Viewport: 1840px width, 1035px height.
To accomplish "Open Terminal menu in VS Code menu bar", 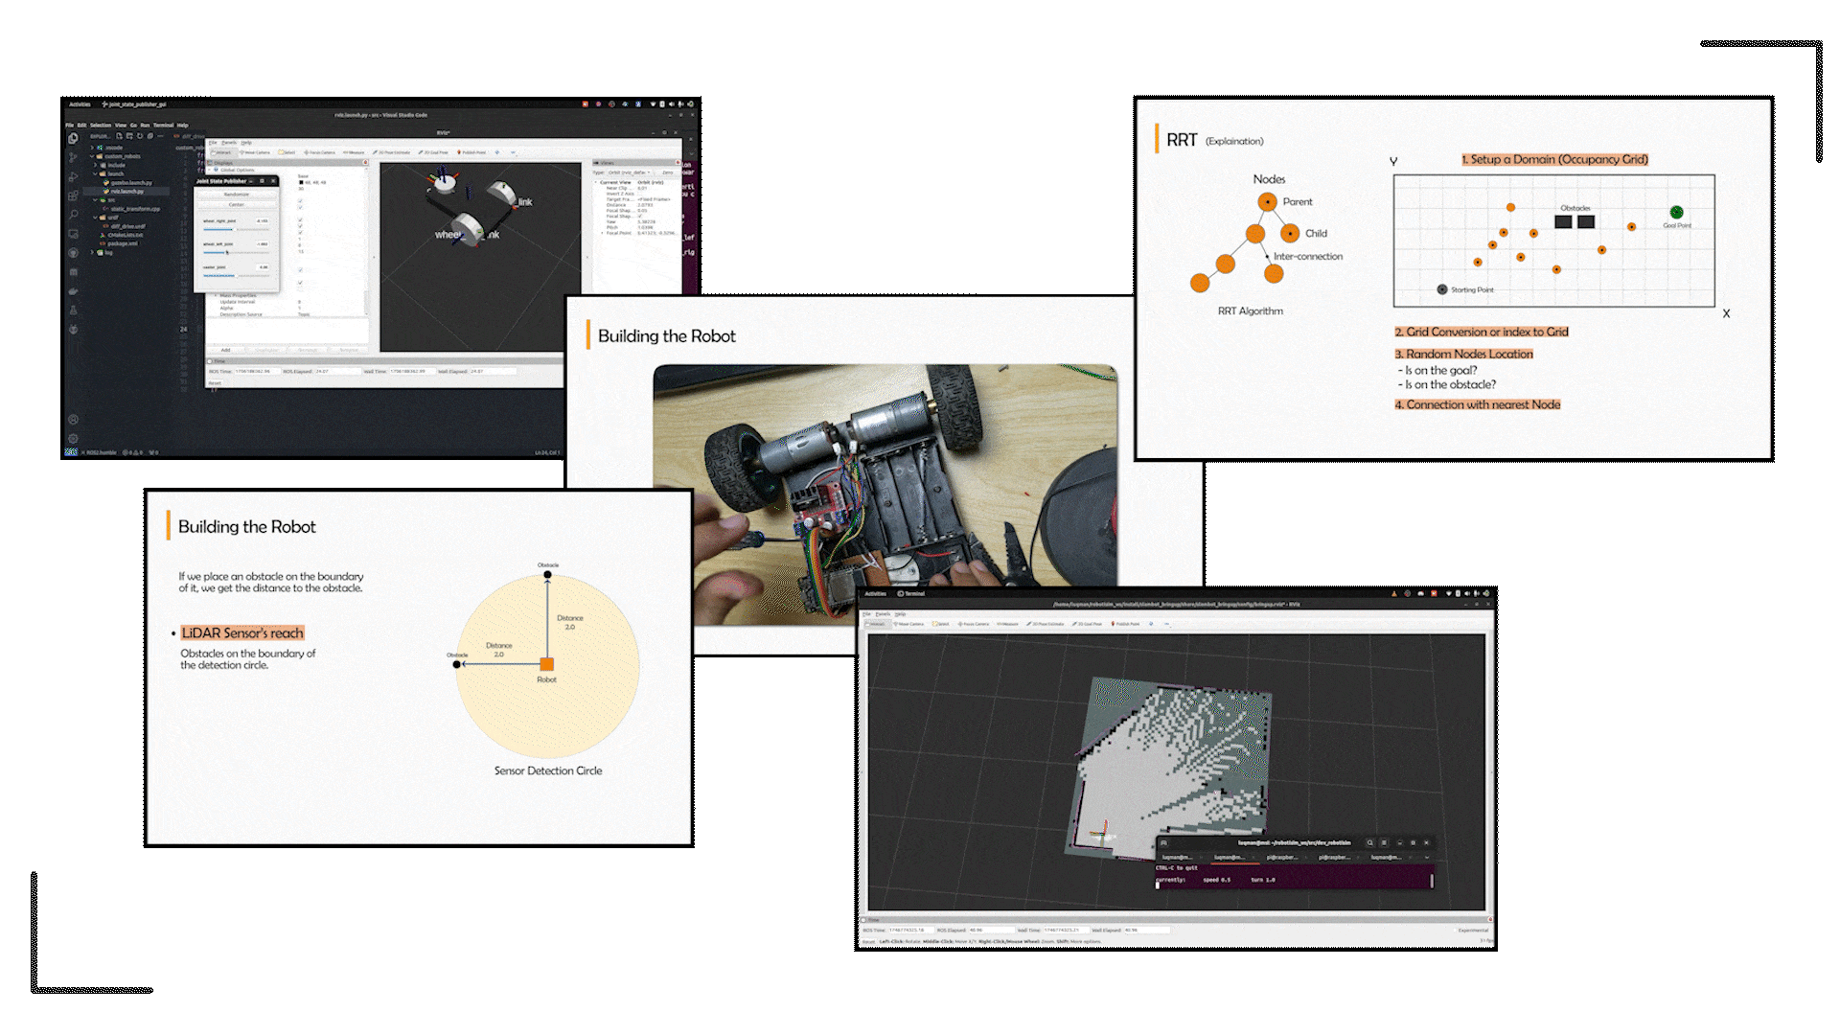I will (x=163, y=126).
